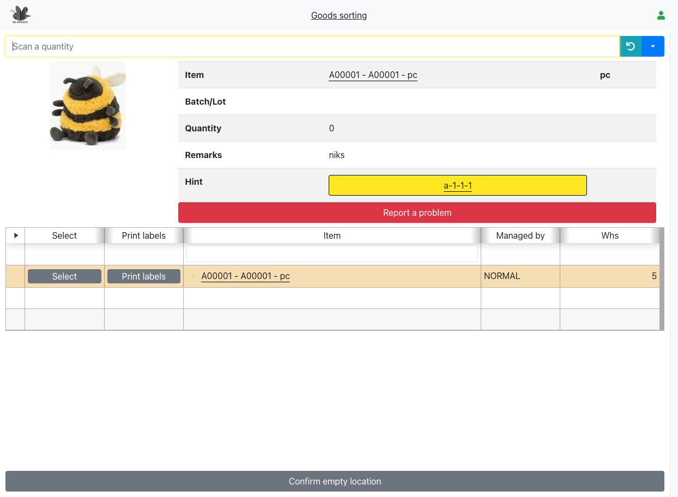Image resolution: width=678 pixels, height=497 pixels.
Task: Open the A00001 item link in details
Action: (373, 75)
